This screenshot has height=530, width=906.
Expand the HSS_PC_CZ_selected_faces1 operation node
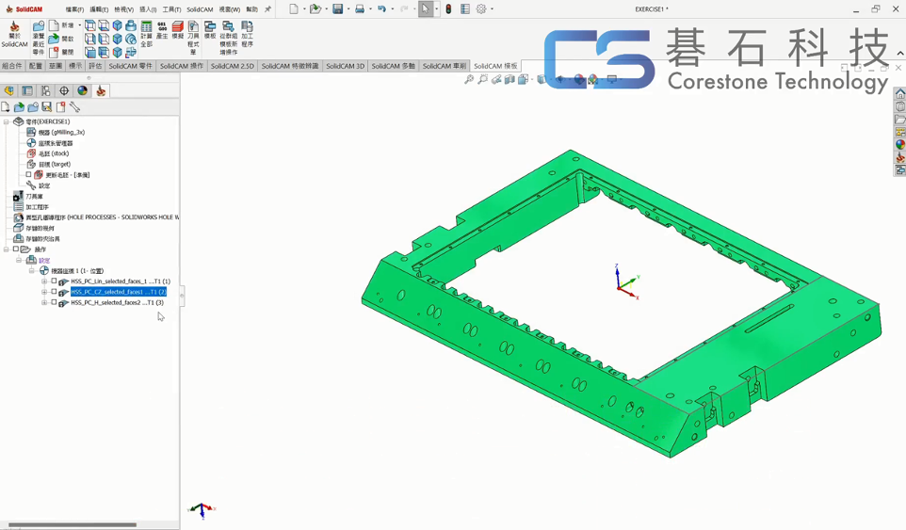tap(44, 292)
